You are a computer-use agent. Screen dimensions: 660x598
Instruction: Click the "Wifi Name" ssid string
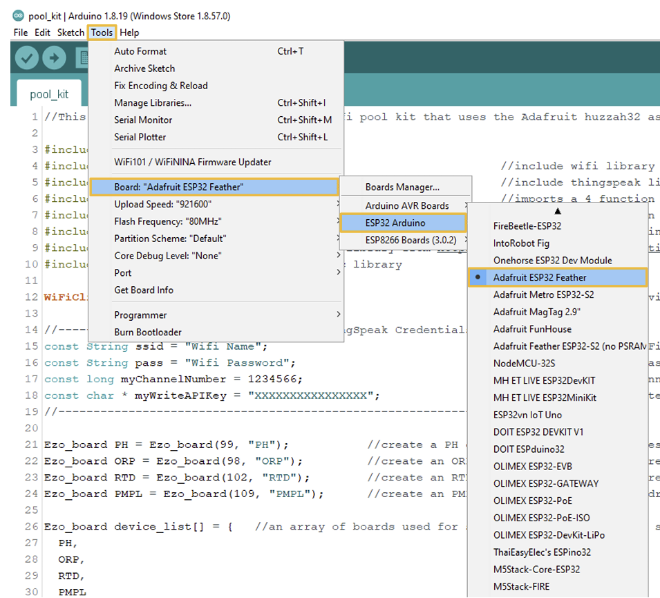223,346
